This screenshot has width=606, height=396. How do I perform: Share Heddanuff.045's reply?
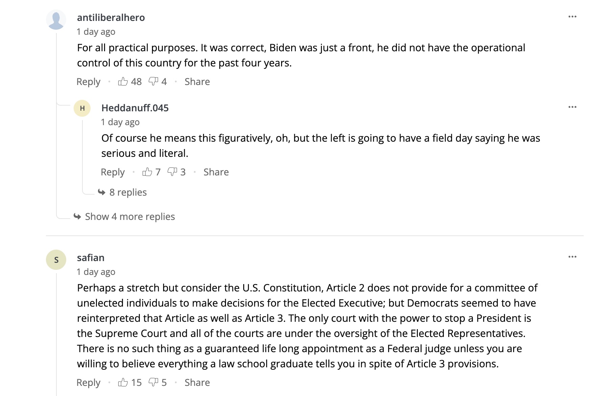coord(216,172)
